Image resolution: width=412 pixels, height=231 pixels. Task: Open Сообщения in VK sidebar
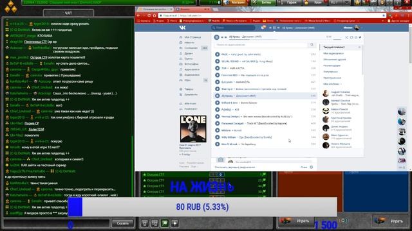191,48
